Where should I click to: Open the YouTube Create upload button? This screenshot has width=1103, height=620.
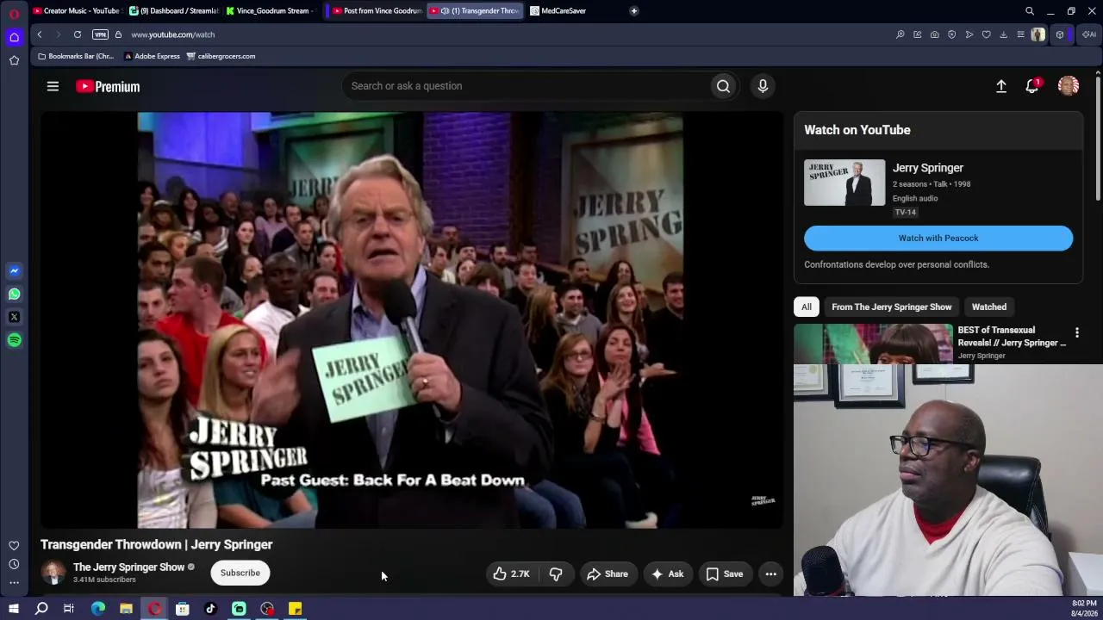tap(1001, 86)
